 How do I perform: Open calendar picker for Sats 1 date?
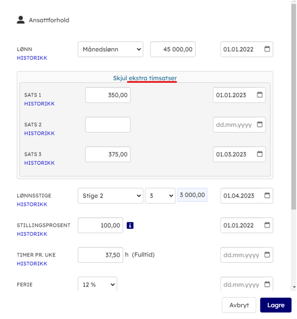pyautogui.click(x=260, y=95)
